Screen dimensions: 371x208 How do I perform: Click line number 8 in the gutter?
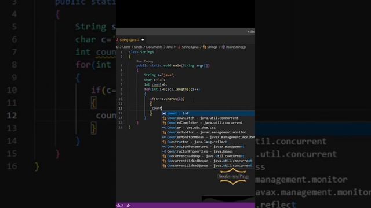[x=121, y=90]
